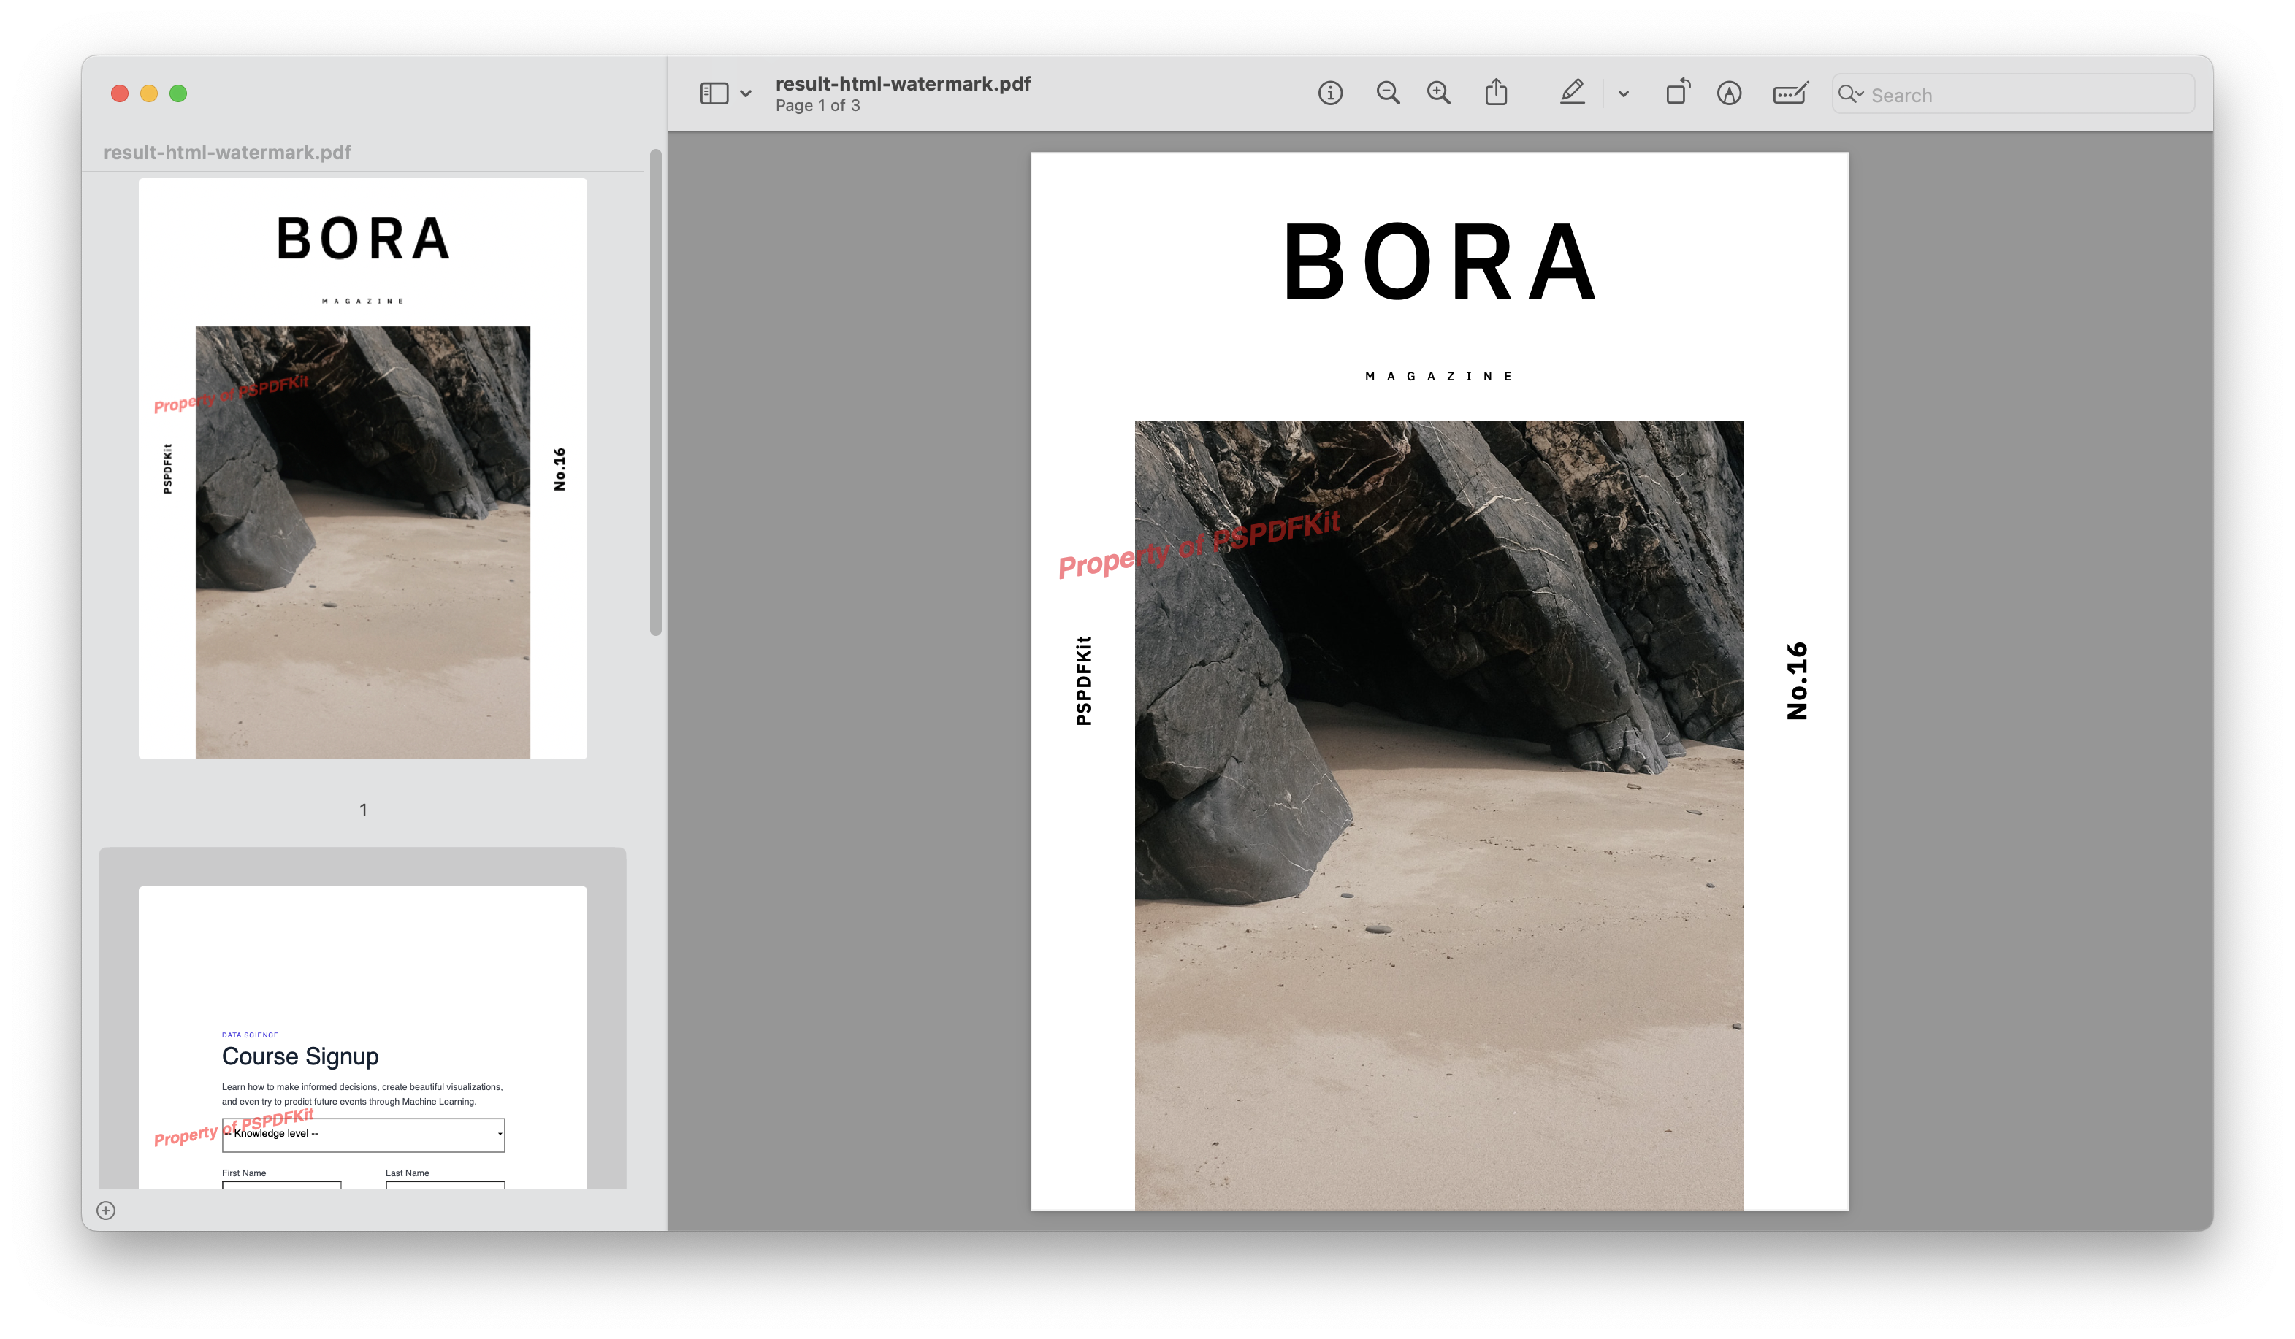This screenshot has height=1339, width=2295.
Task: Zoom out of the document
Action: tap(1388, 93)
